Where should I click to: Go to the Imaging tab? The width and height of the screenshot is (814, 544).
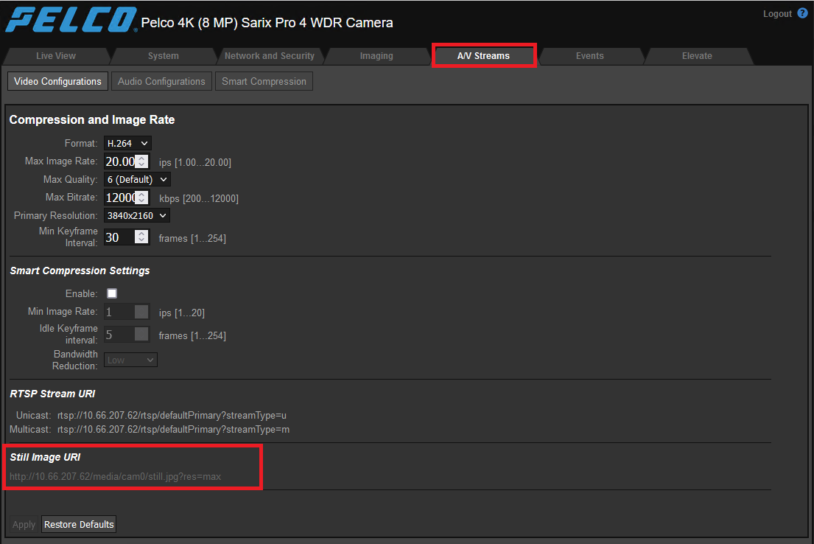(x=376, y=55)
